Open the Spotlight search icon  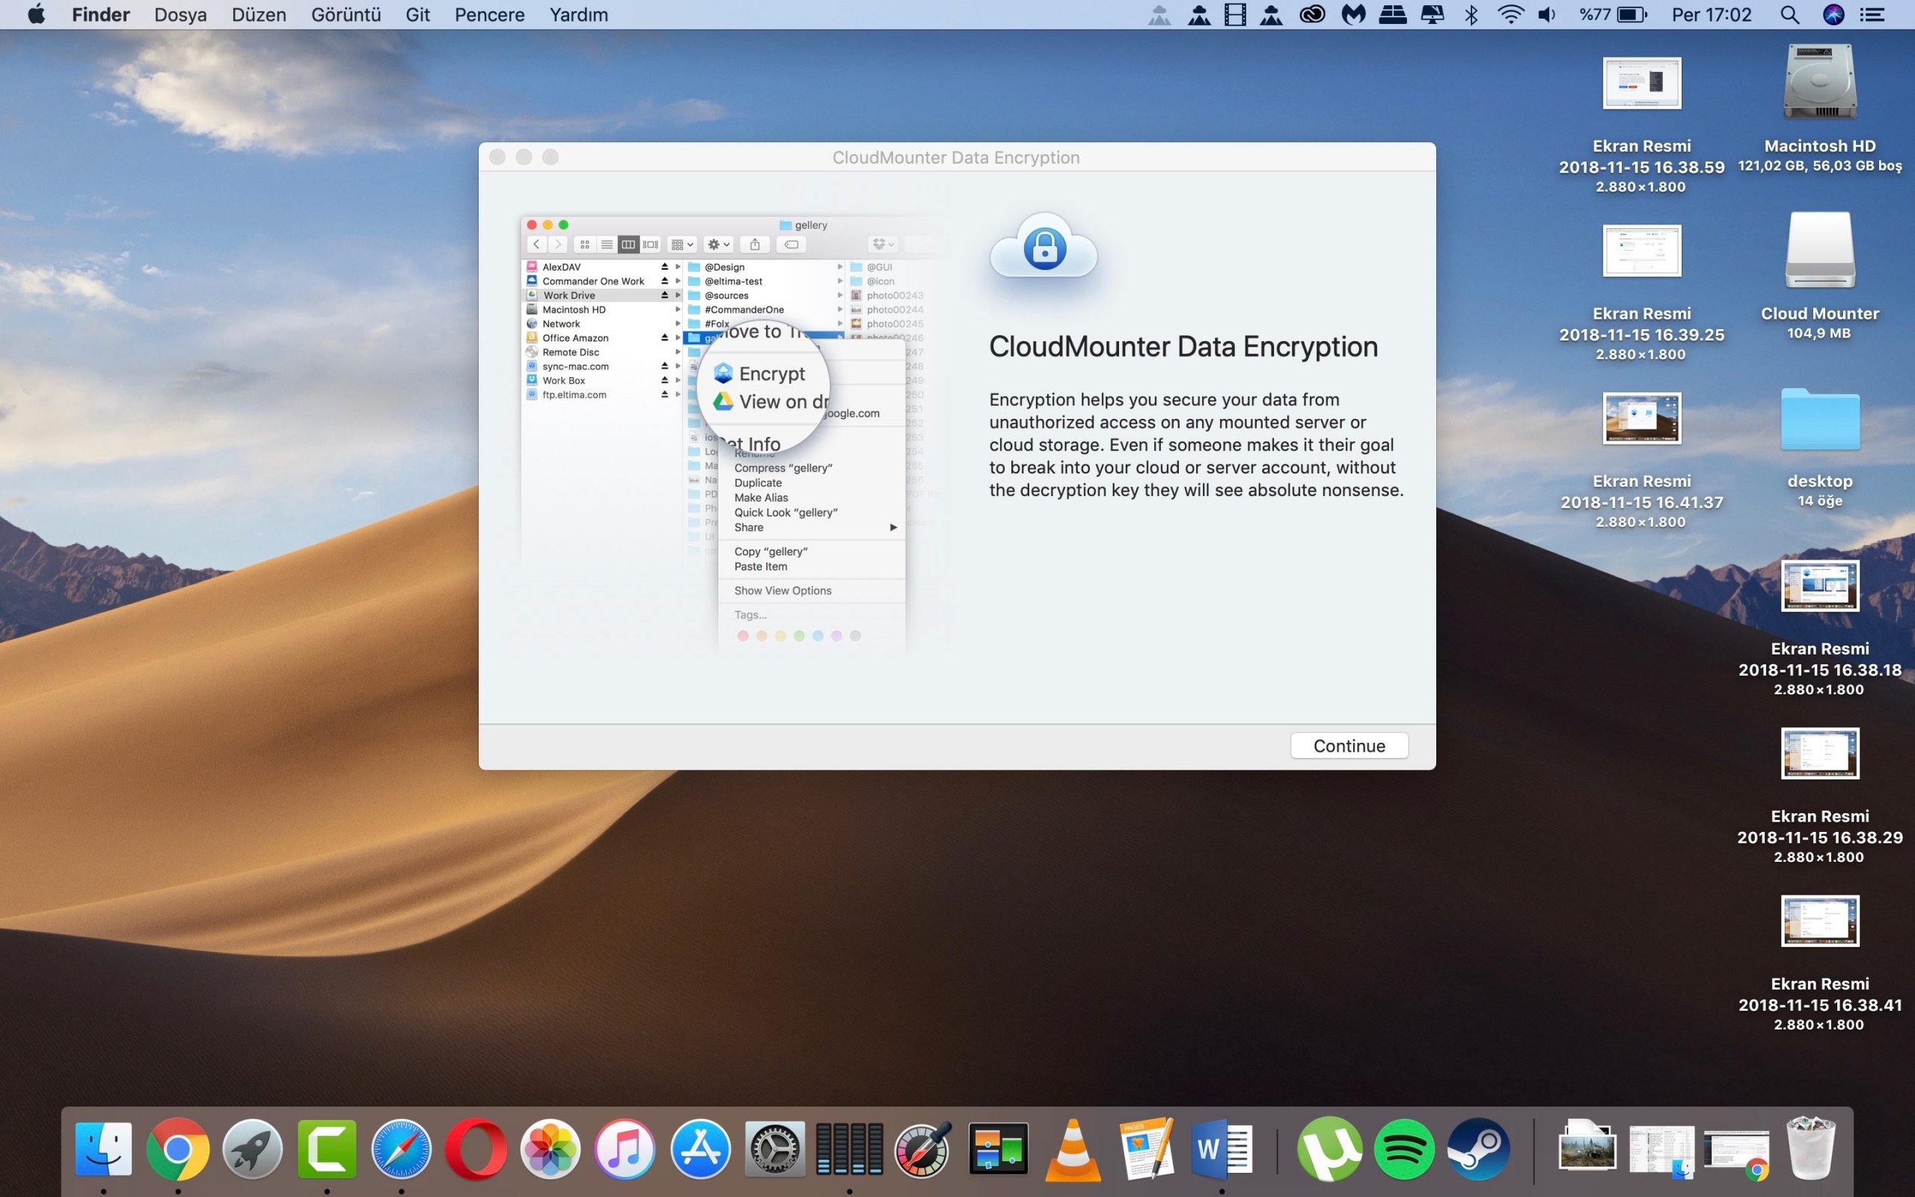click(1789, 15)
